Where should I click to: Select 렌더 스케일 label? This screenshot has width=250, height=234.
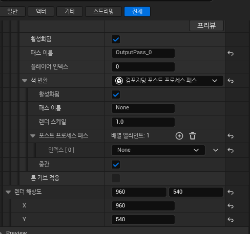[x=52, y=122]
